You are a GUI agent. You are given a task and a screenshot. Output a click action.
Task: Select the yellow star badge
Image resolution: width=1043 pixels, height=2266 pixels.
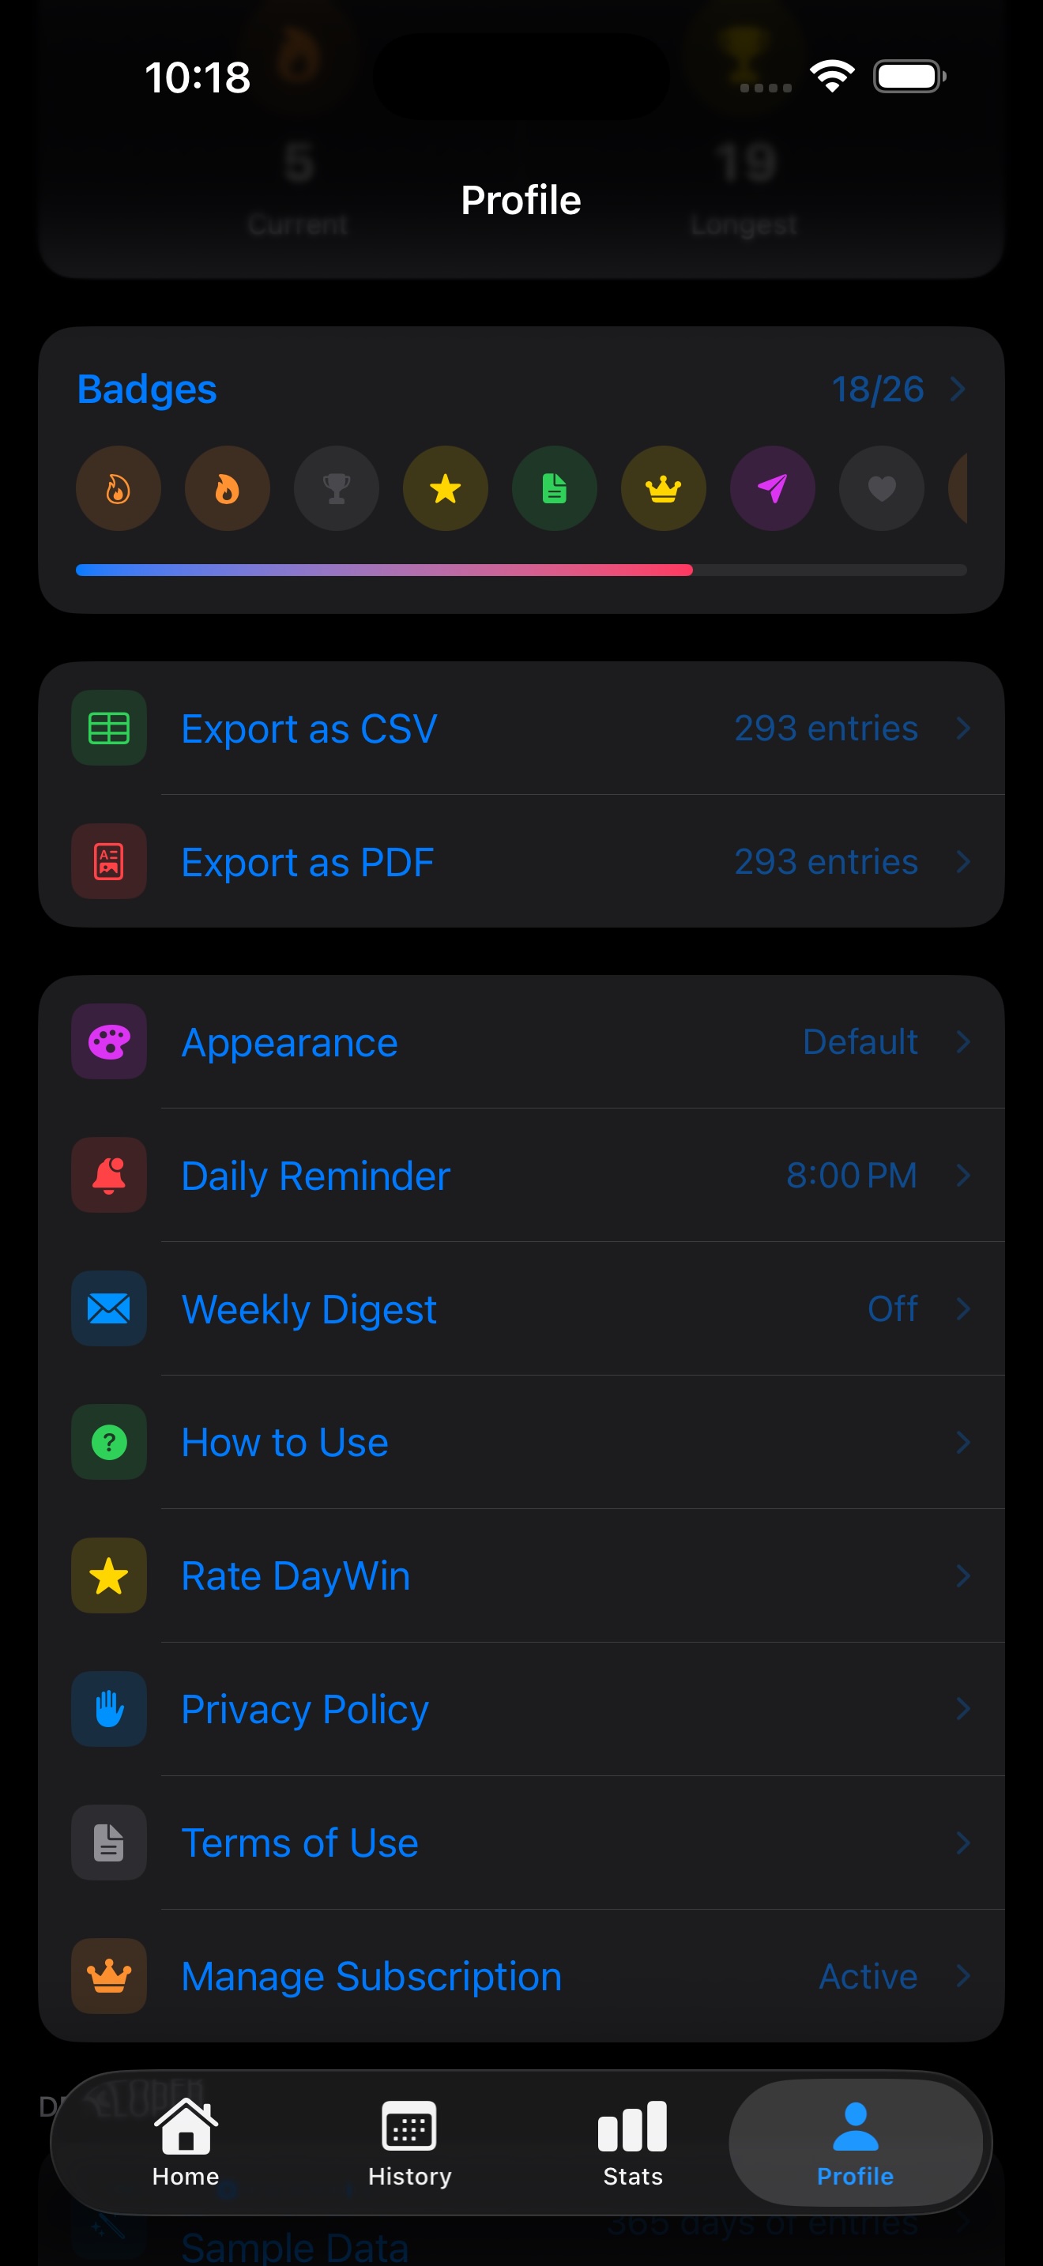(x=445, y=488)
